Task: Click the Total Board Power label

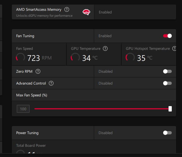Action: point(31,145)
